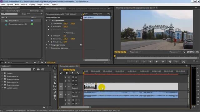Reset the Opacity effect parameters
The width and height of the screenshot is (200, 112).
pyautogui.click(x=81, y=44)
